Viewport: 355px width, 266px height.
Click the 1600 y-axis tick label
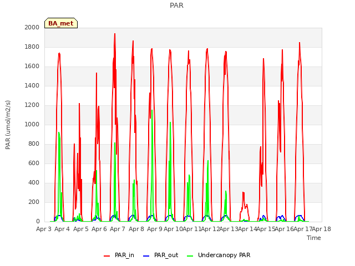coord(32,66)
